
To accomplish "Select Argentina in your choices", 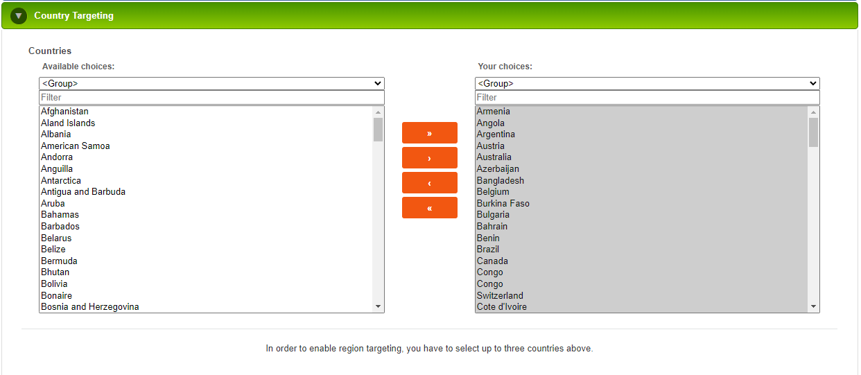I will tap(642, 134).
